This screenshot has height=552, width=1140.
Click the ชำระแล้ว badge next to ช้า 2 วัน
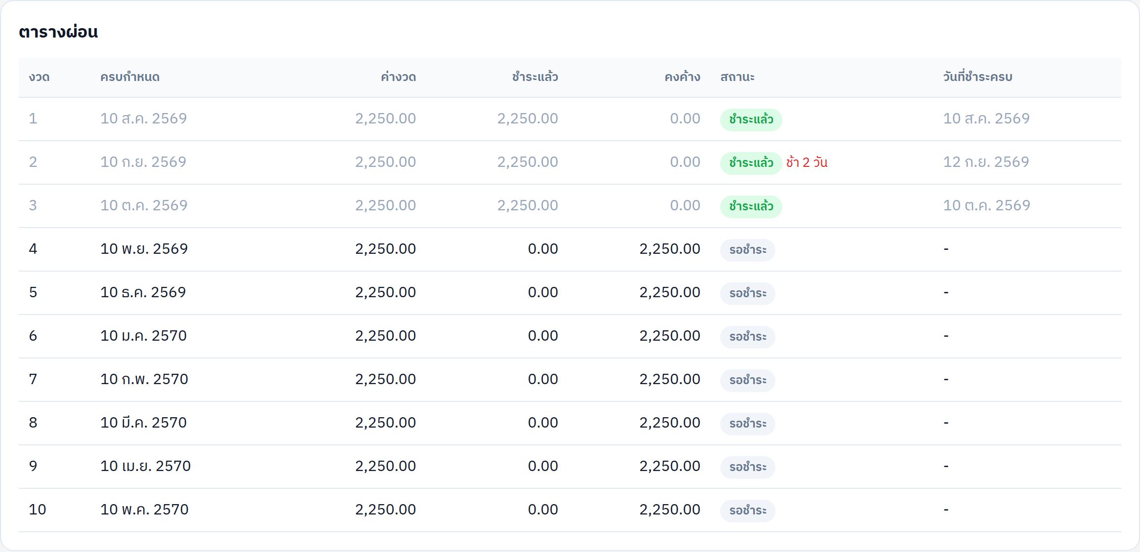click(x=751, y=163)
